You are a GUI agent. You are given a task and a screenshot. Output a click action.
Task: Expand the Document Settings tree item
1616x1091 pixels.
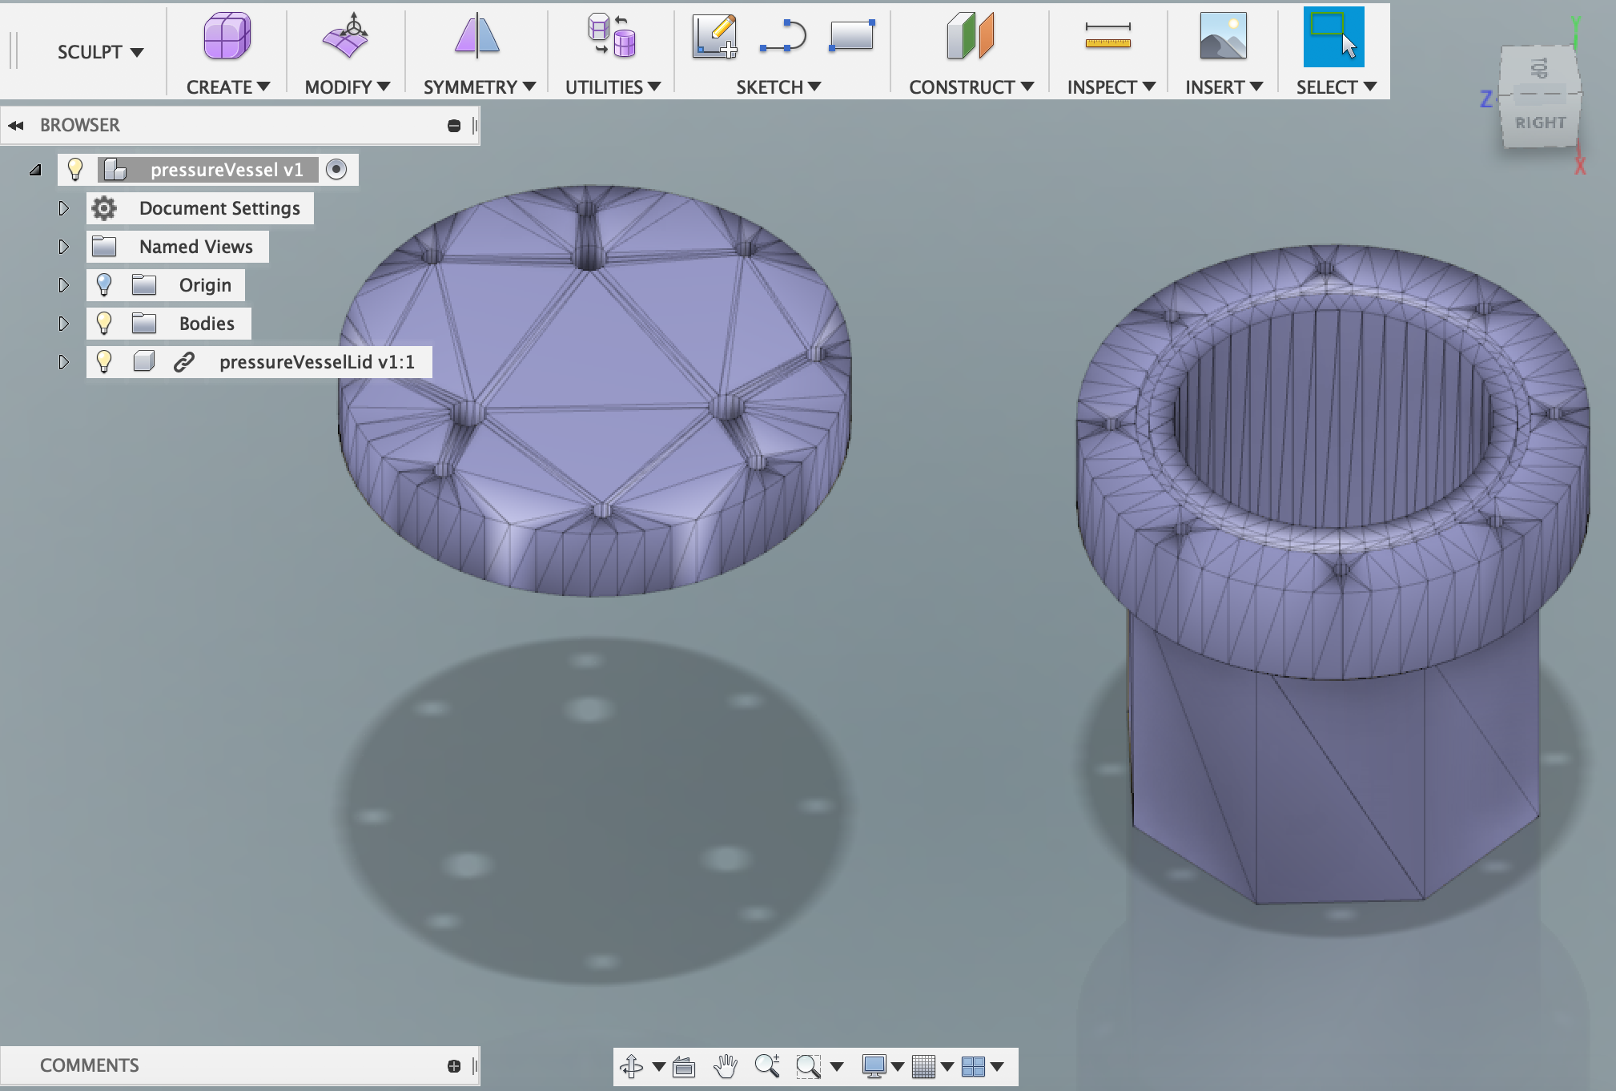(63, 207)
